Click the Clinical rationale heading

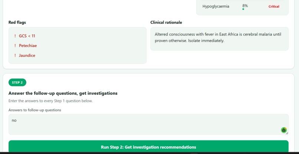pyautogui.click(x=166, y=22)
